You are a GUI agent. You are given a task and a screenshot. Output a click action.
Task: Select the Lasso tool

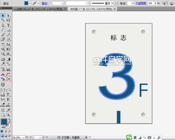pyautogui.click(x=8, y=20)
